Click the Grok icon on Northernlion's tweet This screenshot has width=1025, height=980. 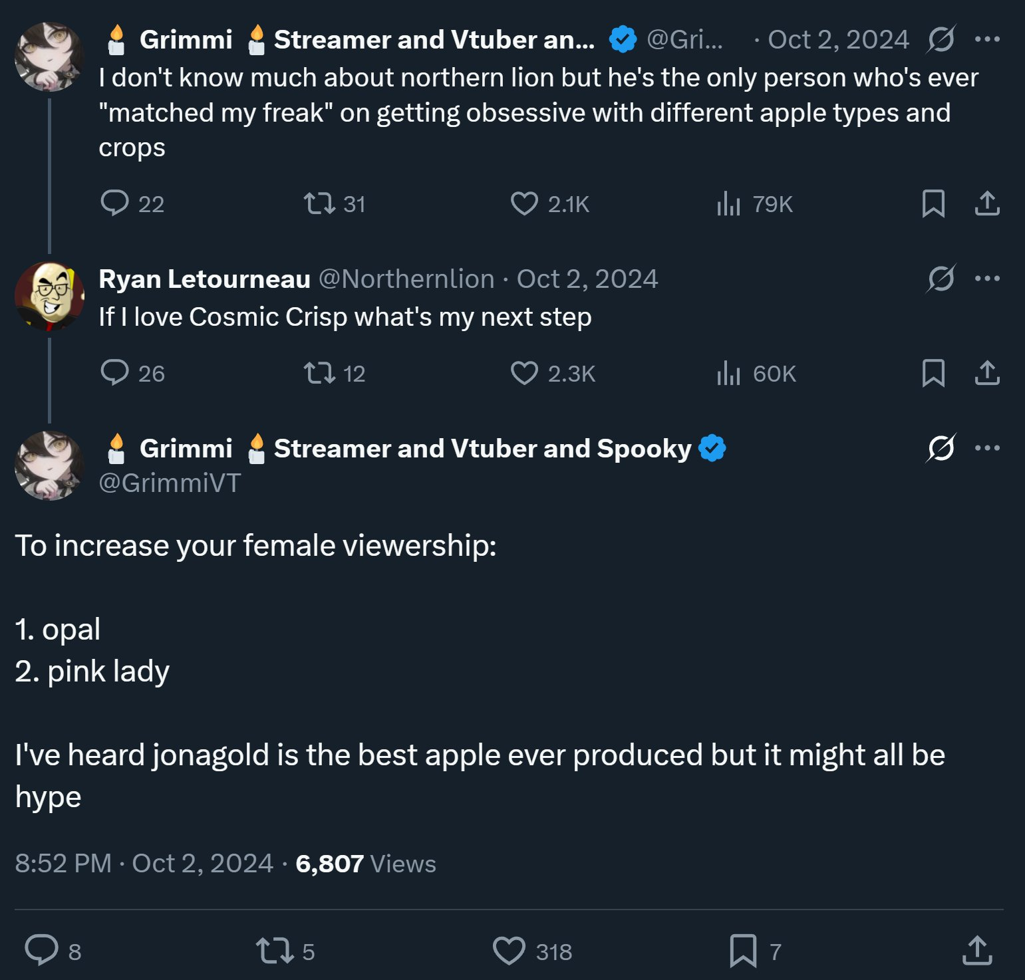click(x=941, y=279)
